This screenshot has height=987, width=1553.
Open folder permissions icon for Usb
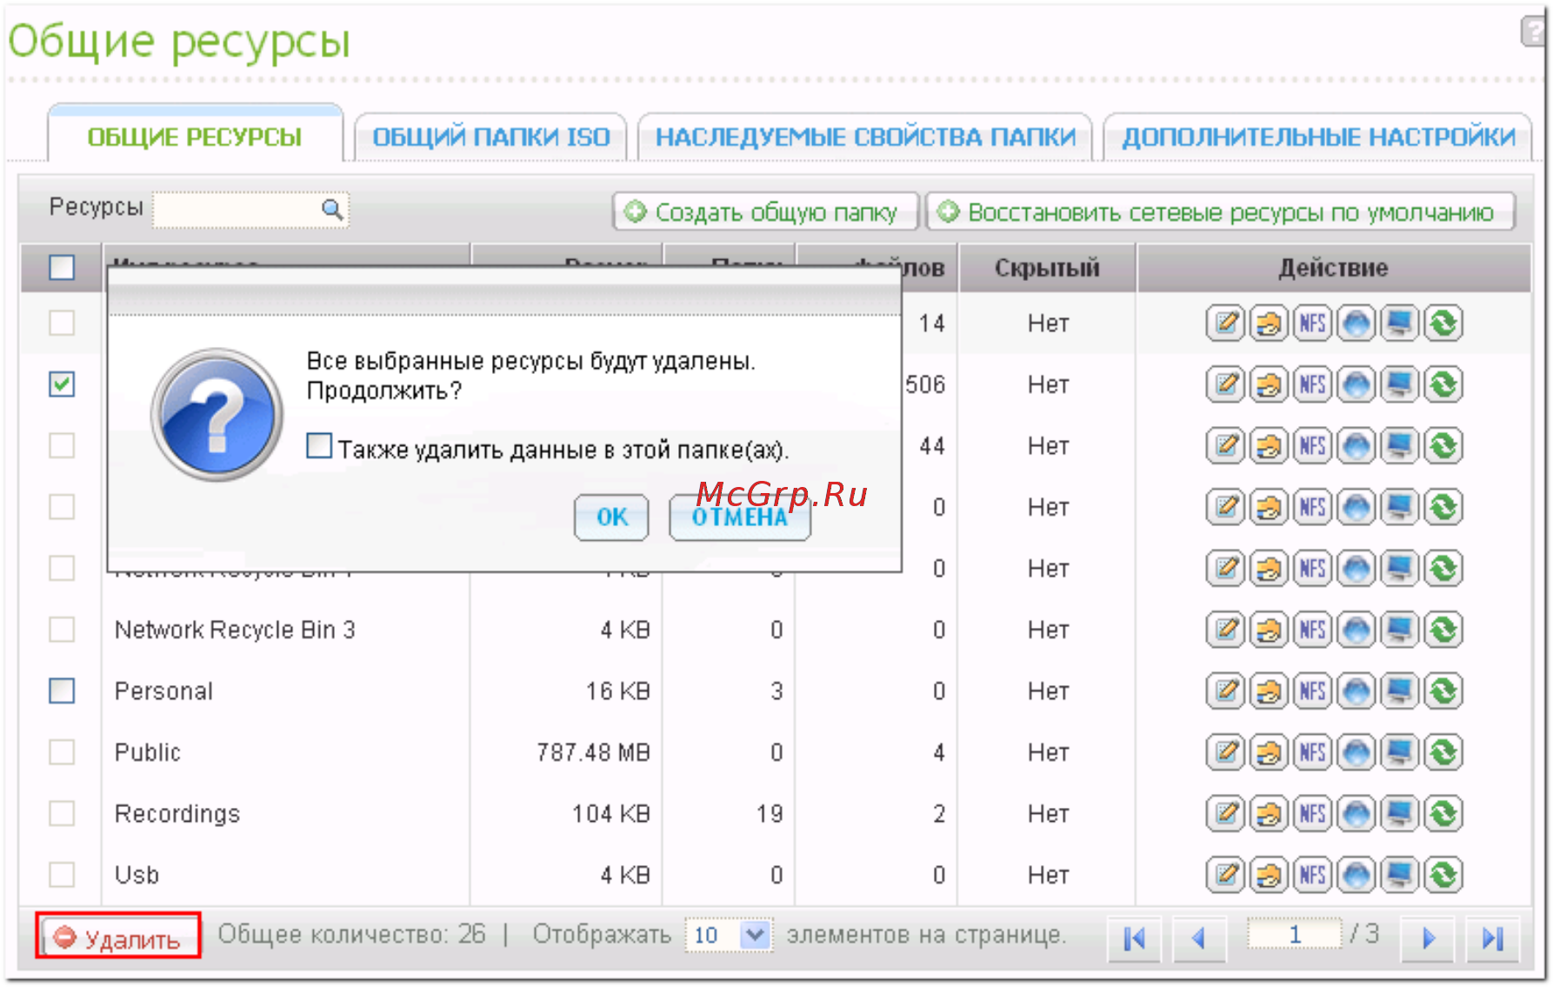pos(1270,875)
